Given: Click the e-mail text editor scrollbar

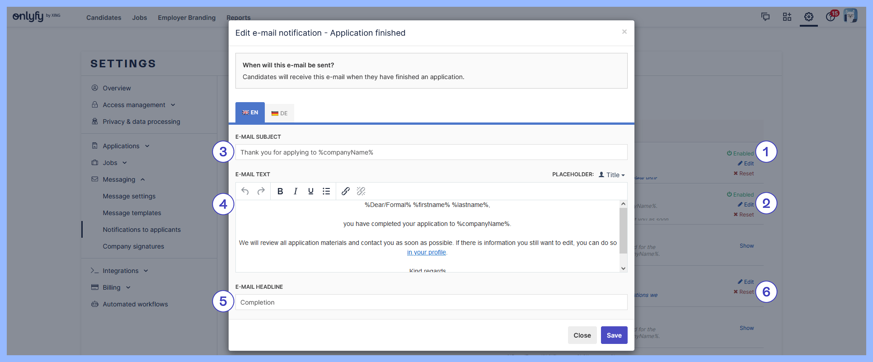Looking at the screenshot, I should click(623, 230).
